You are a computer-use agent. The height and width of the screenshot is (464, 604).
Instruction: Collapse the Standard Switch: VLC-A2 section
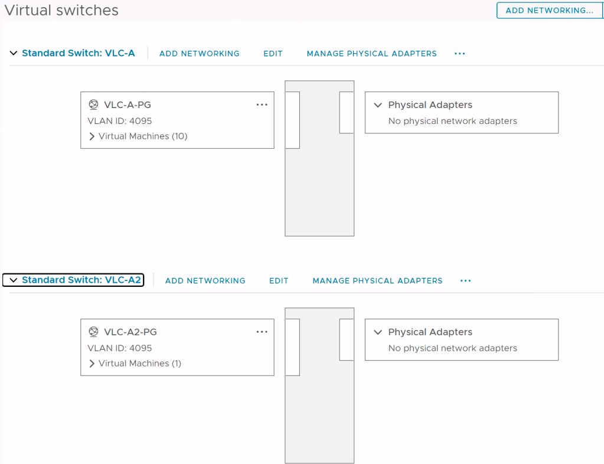[x=14, y=280]
